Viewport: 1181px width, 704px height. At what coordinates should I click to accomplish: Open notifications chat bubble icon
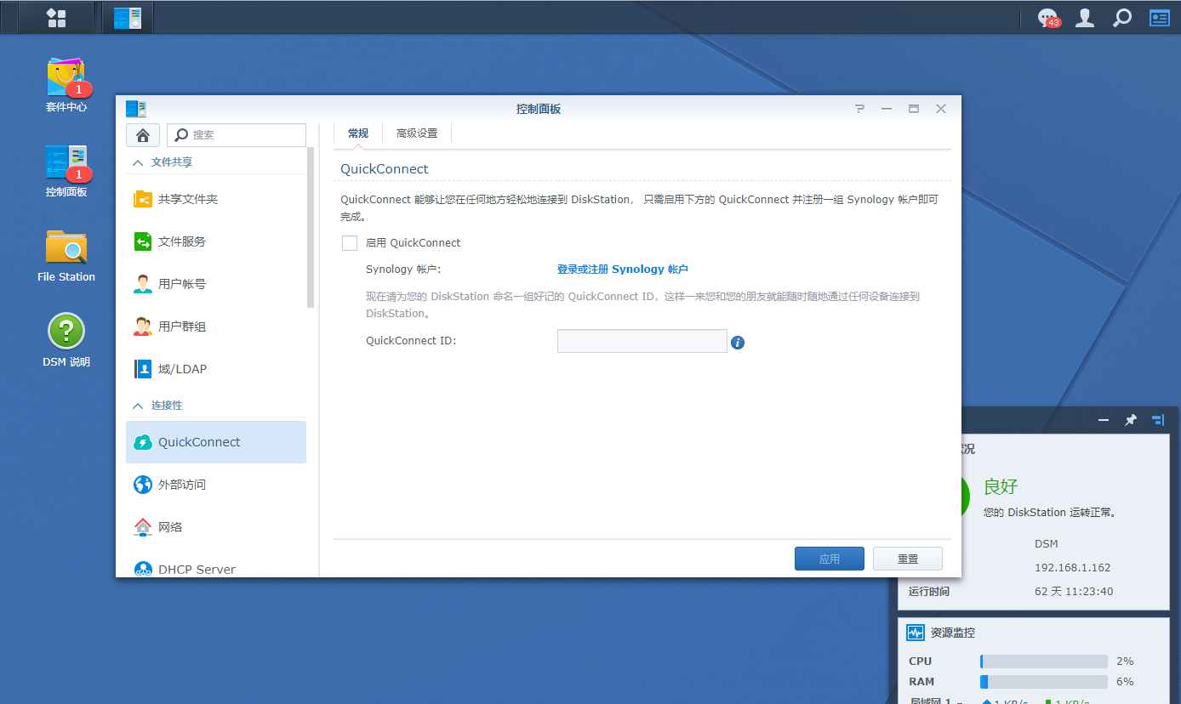[1047, 17]
